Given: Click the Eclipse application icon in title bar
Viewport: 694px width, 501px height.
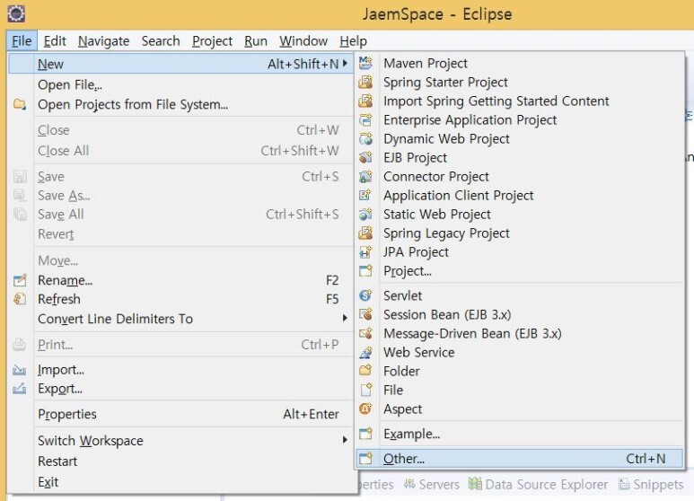Looking at the screenshot, I should pyautogui.click(x=16, y=13).
